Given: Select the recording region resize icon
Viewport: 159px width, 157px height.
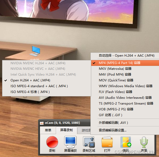Looking at the screenshot, I should (x=89, y=142).
